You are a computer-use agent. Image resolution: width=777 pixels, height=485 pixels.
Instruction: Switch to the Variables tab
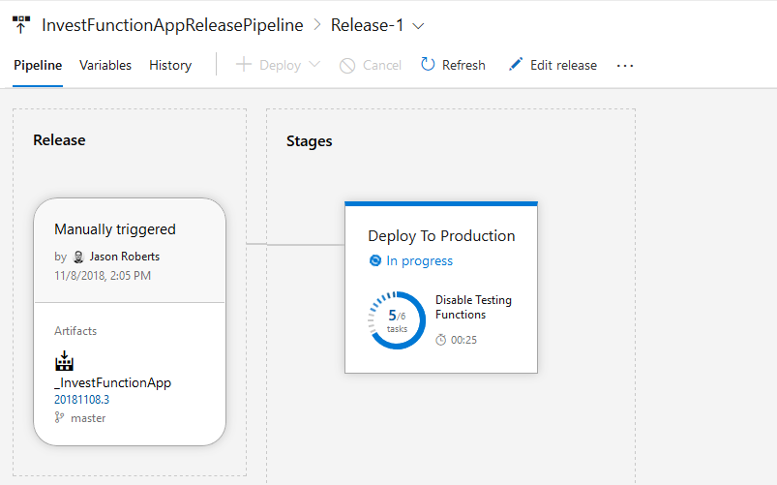[105, 65]
